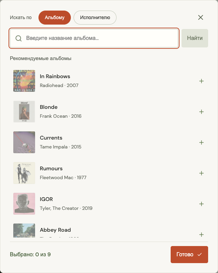Click the Найти search button
218x273 pixels.
195,38
